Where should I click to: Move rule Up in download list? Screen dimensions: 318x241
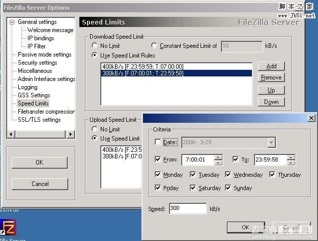(x=271, y=90)
